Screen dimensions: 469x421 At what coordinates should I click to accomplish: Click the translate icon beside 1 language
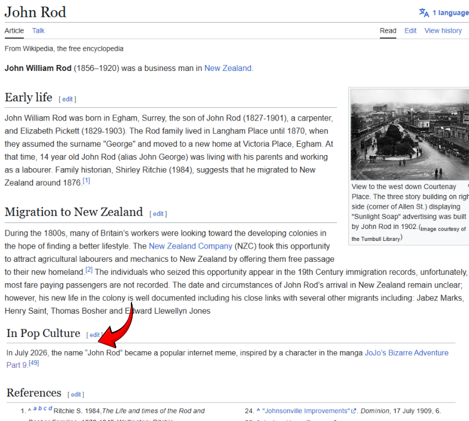click(x=424, y=13)
